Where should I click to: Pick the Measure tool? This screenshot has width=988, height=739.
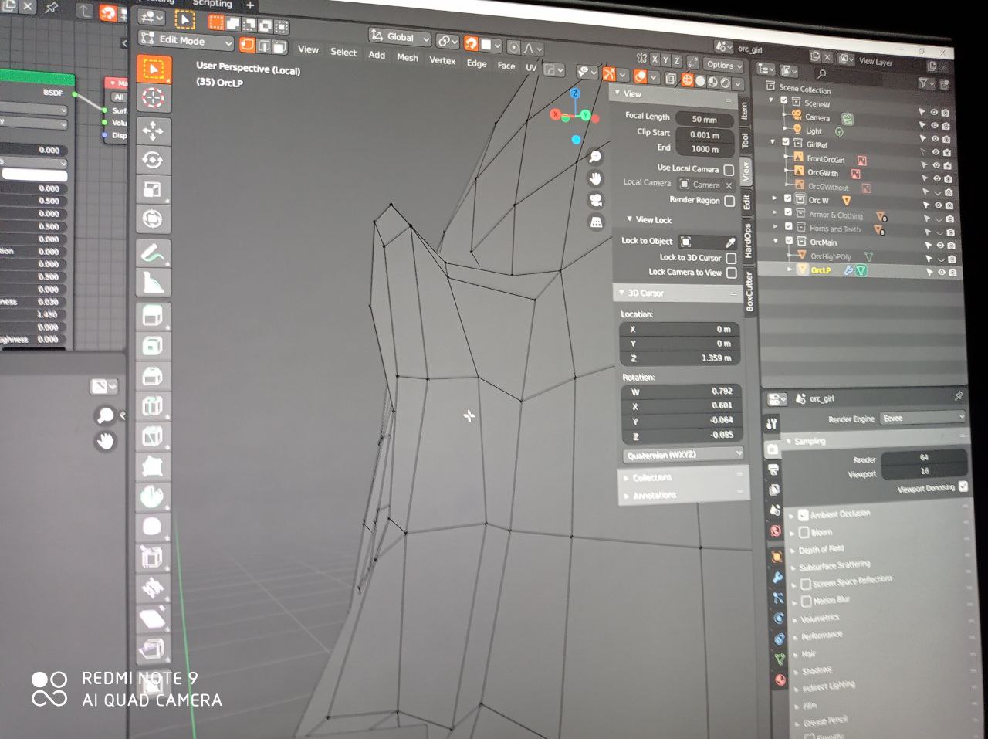pyautogui.click(x=153, y=283)
